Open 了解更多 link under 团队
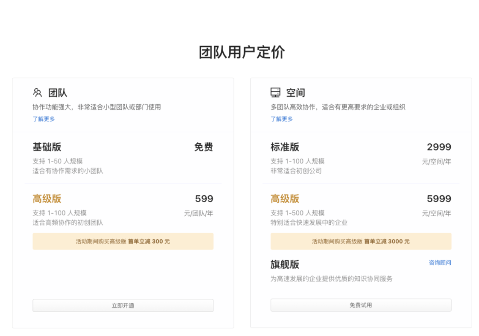 pos(44,119)
